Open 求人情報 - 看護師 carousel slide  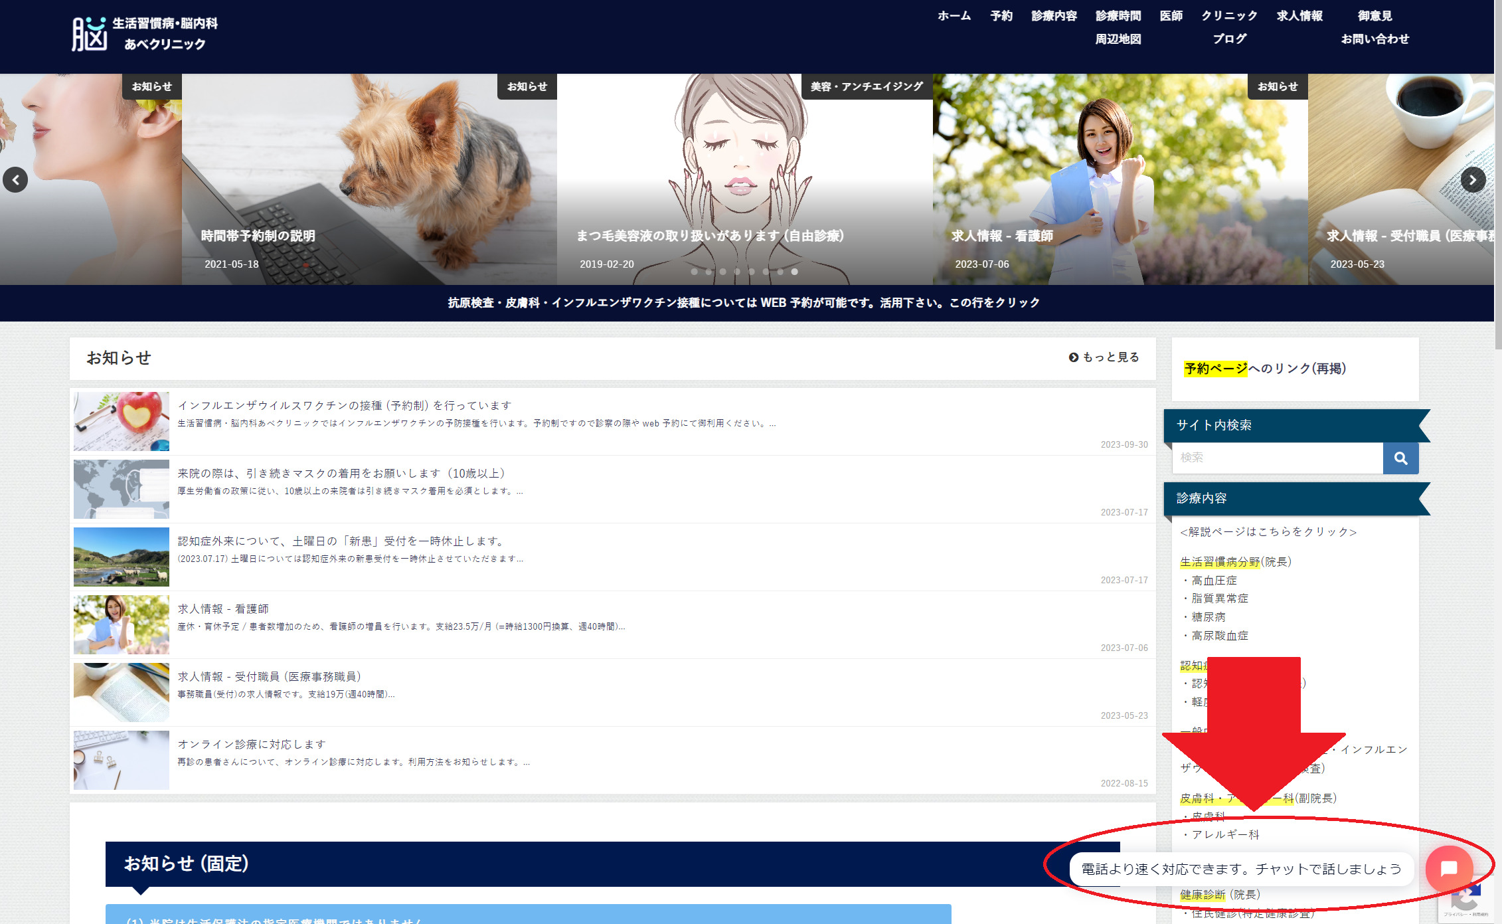1002,236
